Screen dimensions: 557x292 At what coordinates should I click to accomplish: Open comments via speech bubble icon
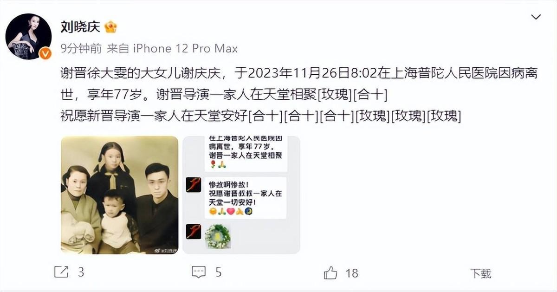point(199,272)
